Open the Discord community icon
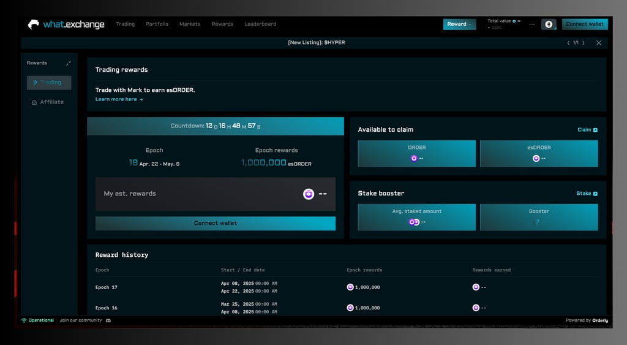The image size is (627, 345). pyautogui.click(x=108, y=320)
